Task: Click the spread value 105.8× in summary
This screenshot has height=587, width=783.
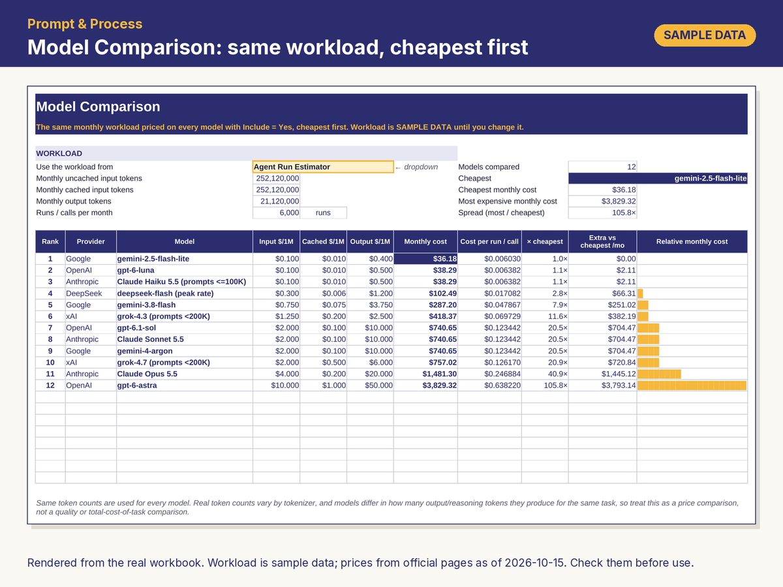Action: point(602,213)
